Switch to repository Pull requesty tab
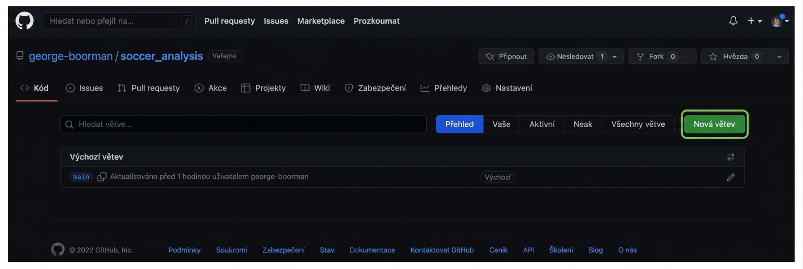Image resolution: width=803 pixels, height=269 pixels. point(149,88)
